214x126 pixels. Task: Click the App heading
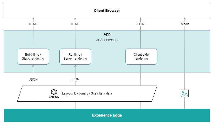[107, 34]
